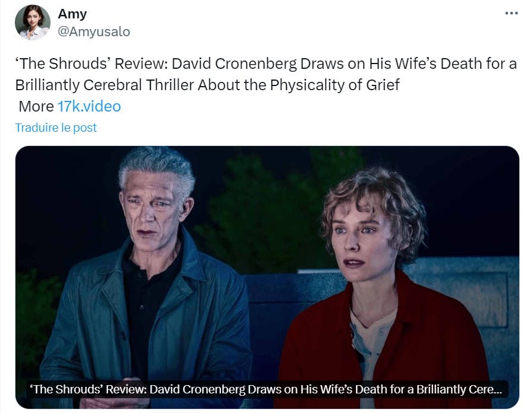Open the three-dot more options menu
This screenshot has width=530, height=413.
[x=512, y=14]
